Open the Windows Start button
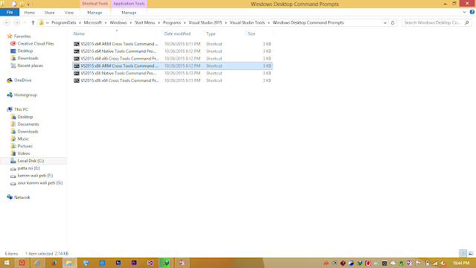Image resolution: width=476 pixels, height=268 pixels. tap(7, 263)
